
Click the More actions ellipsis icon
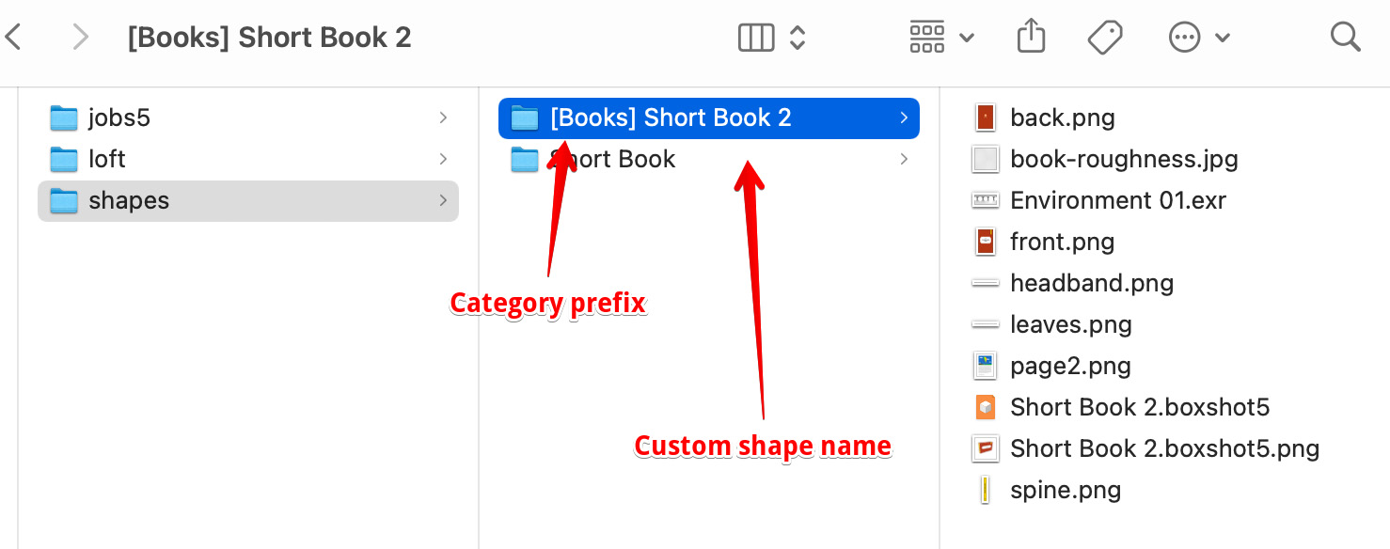pyautogui.click(x=1185, y=36)
